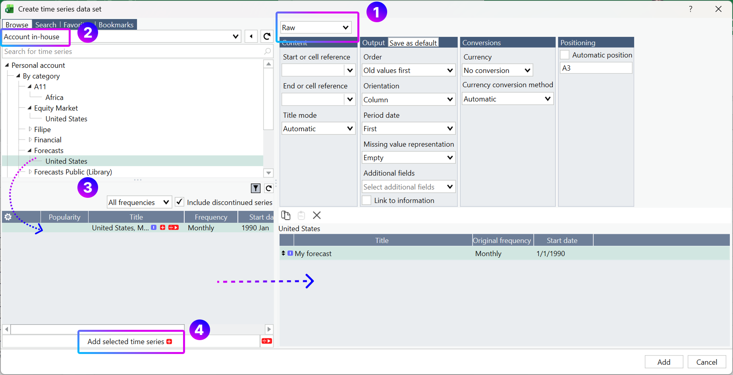Viewport: 733px width, 375px height.
Task: Toggle Include discontinued series checkbox
Action: pos(179,202)
